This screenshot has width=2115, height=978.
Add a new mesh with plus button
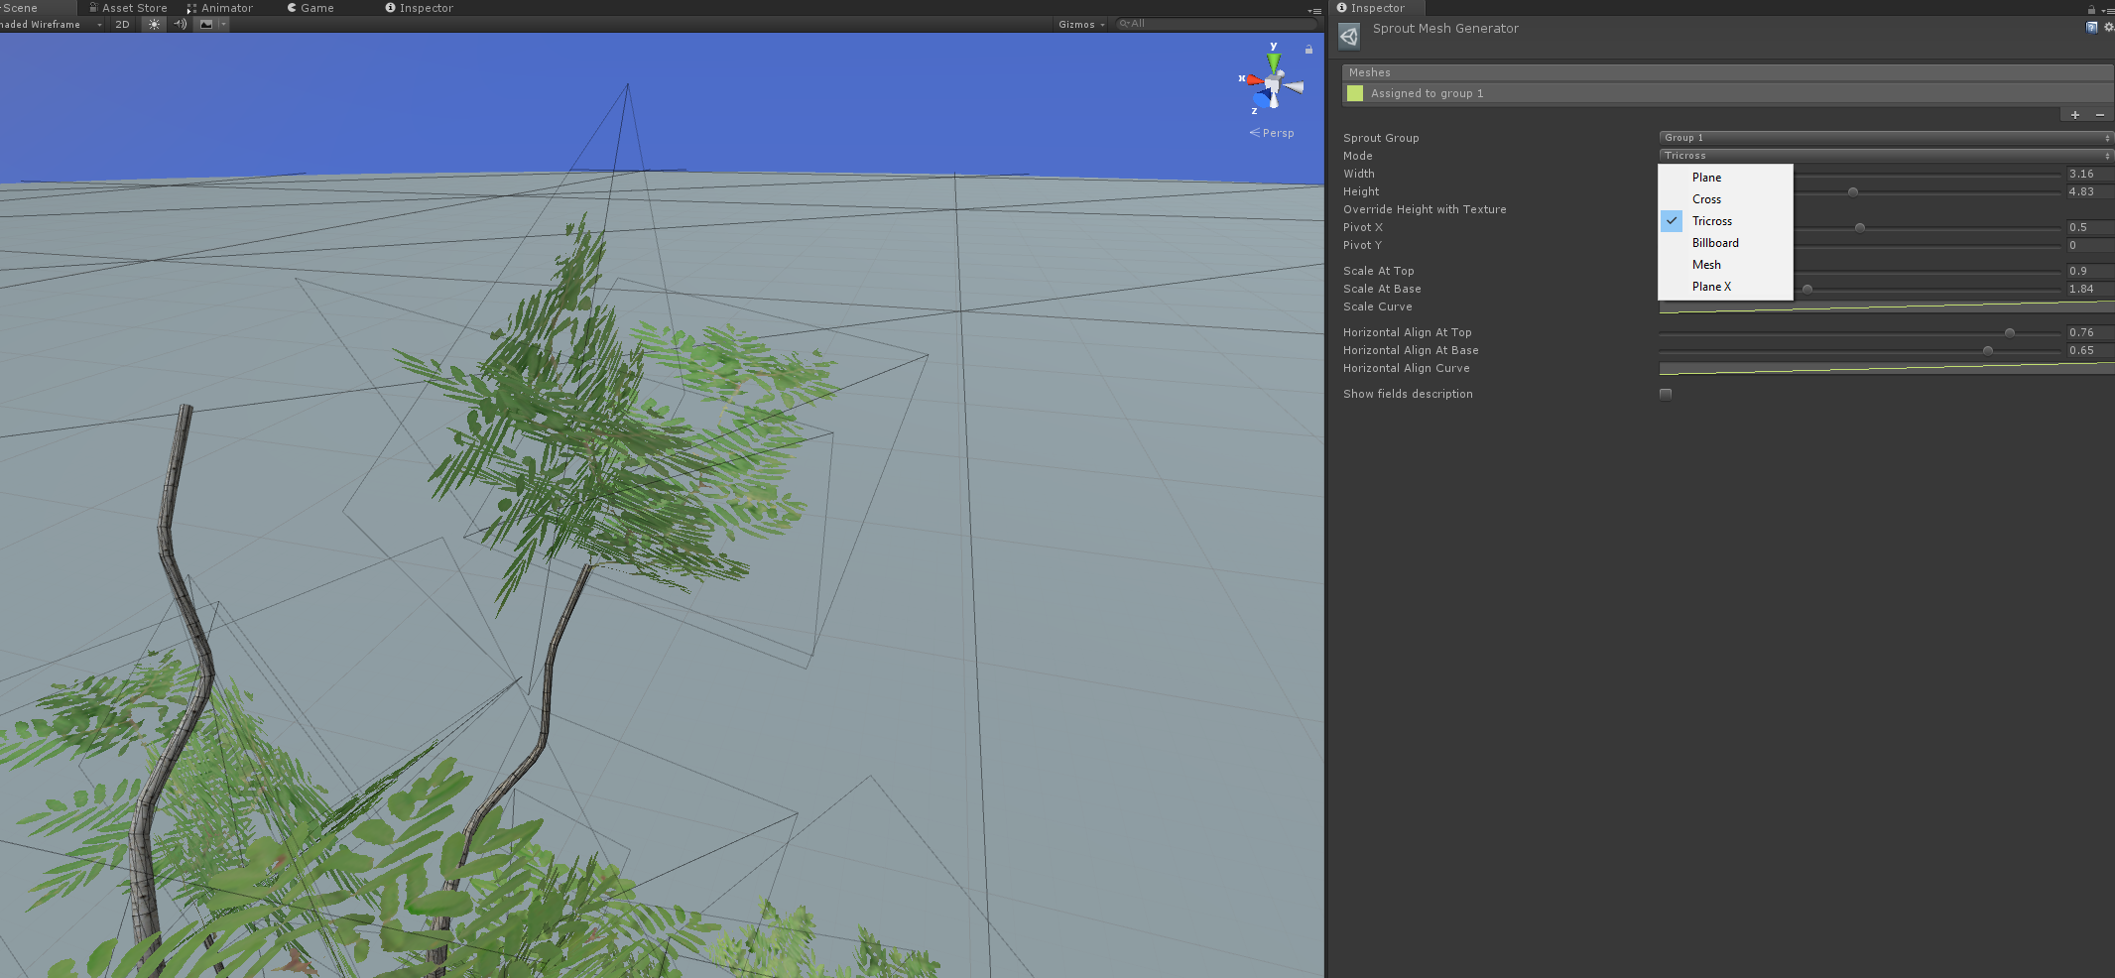point(2074,115)
